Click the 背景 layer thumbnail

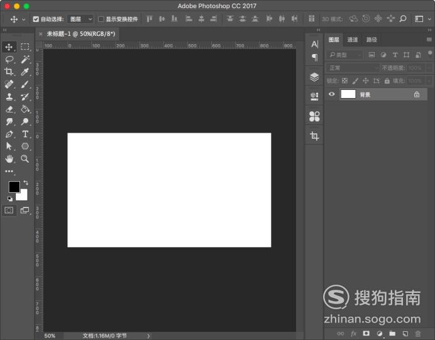pos(348,94)
